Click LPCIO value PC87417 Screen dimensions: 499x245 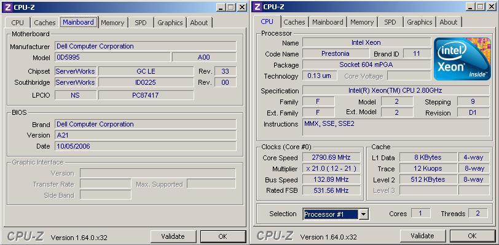pos(146,95)
